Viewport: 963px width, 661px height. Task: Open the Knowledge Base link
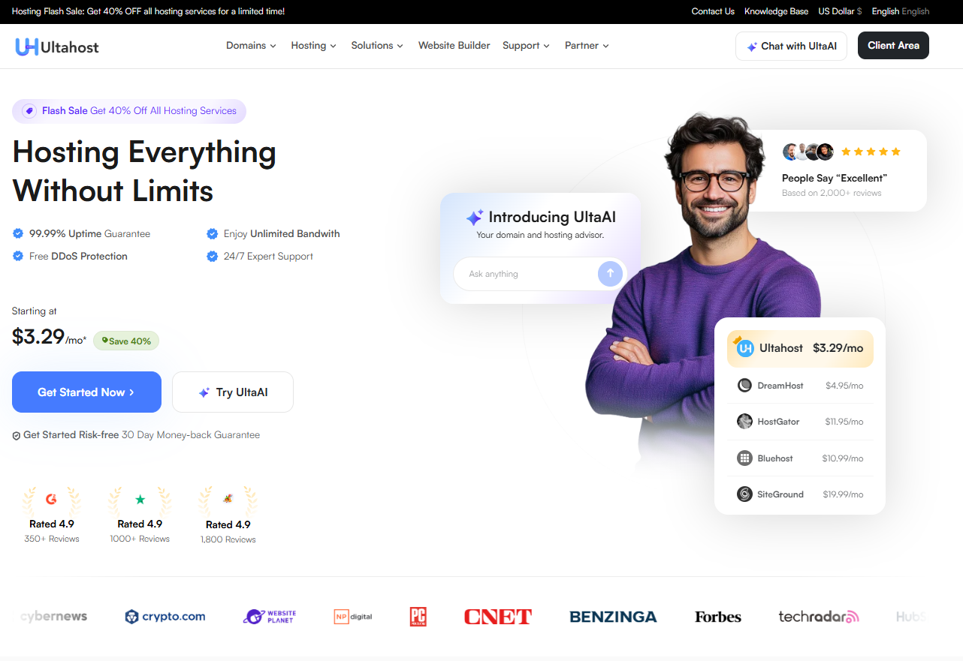coord(777,11)
